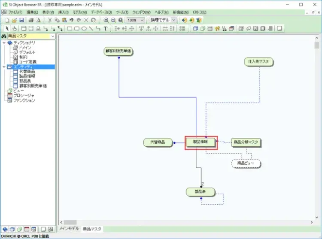Click the 仕入先マスタ entity in the diagram

coord(258,62)
